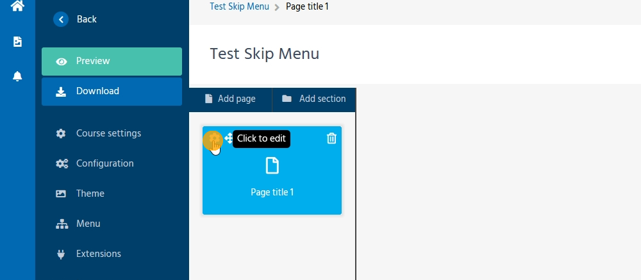This screenshot has height=280, width=641.
Task: Click the gears icon beside Configuration
Action: (62, 163)
